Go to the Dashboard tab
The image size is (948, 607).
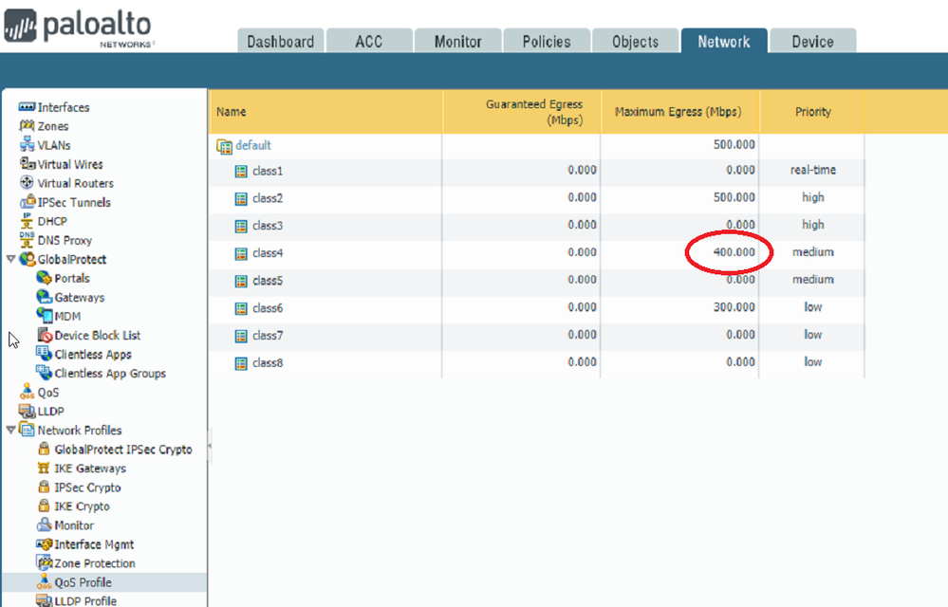point(280,42)
